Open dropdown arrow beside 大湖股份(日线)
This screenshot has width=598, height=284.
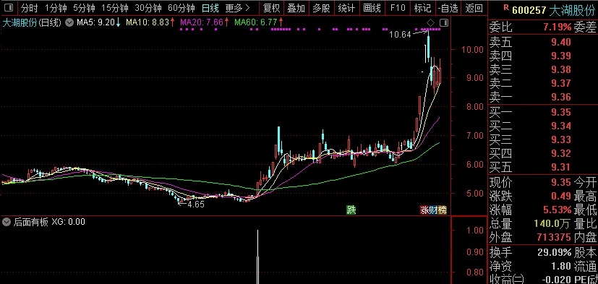(69, 23)
